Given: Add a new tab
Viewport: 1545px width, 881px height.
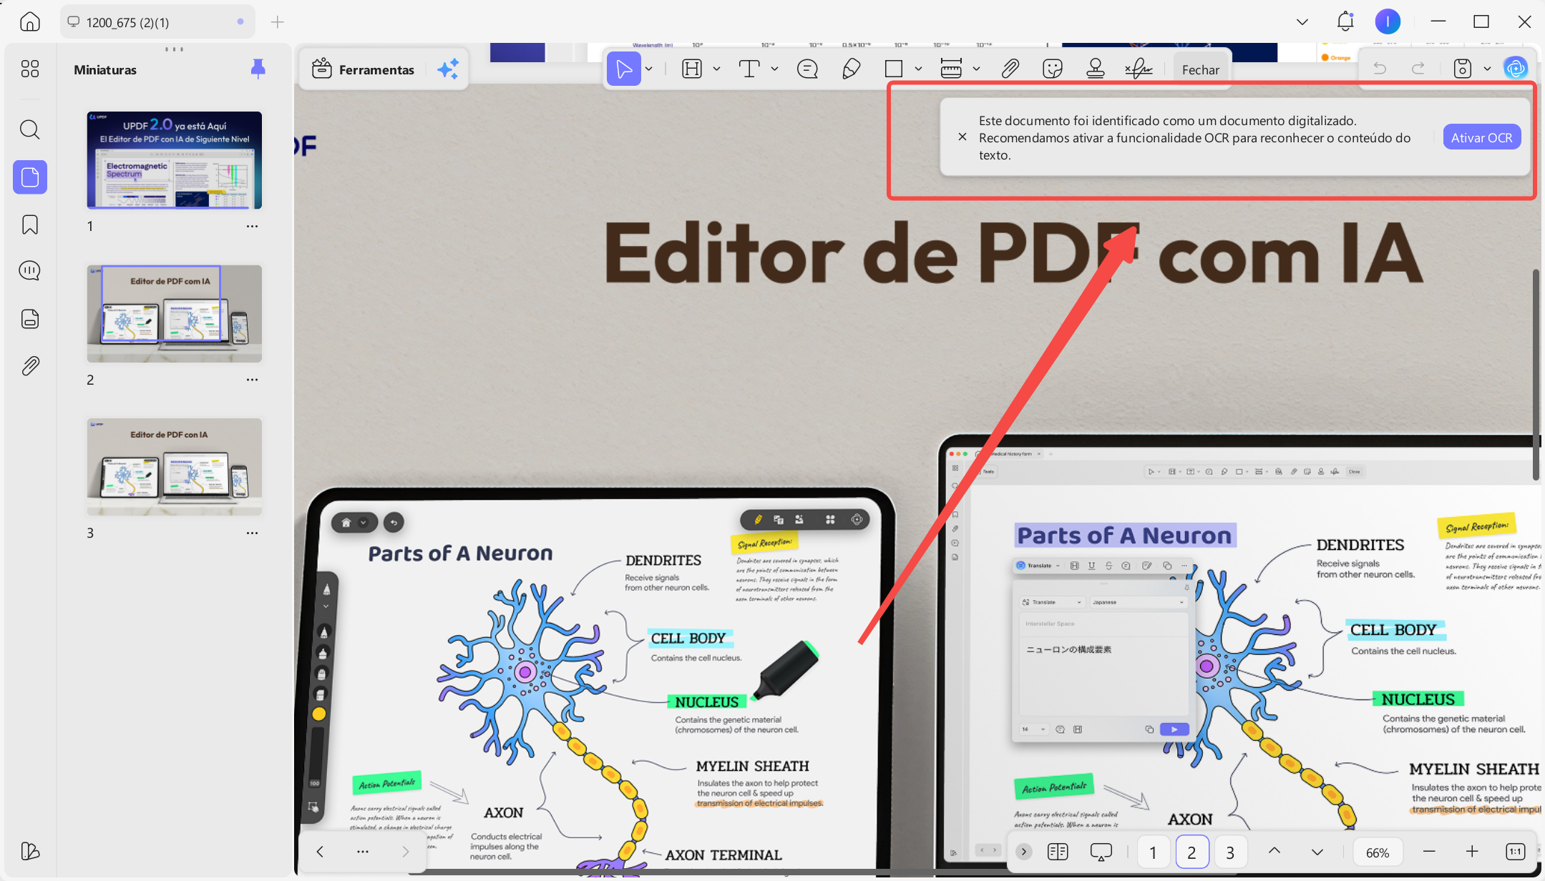Looking at the screenshot, I should pyautogui.click(x=278, y=22).
